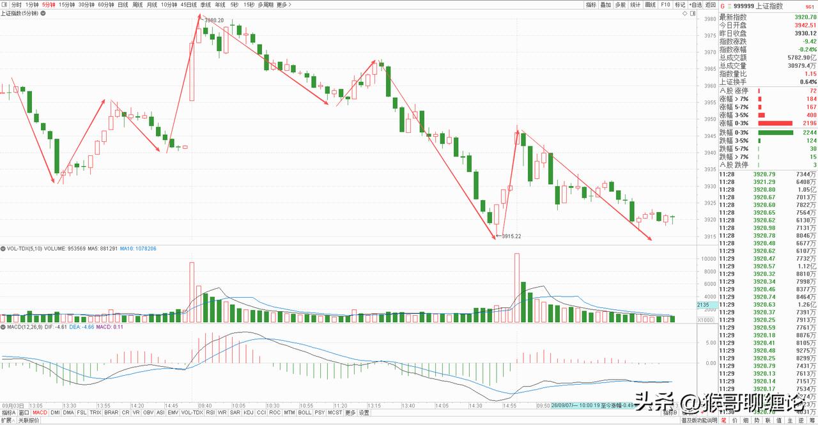Select the DMA indicator tab

(x=68, y=412)
